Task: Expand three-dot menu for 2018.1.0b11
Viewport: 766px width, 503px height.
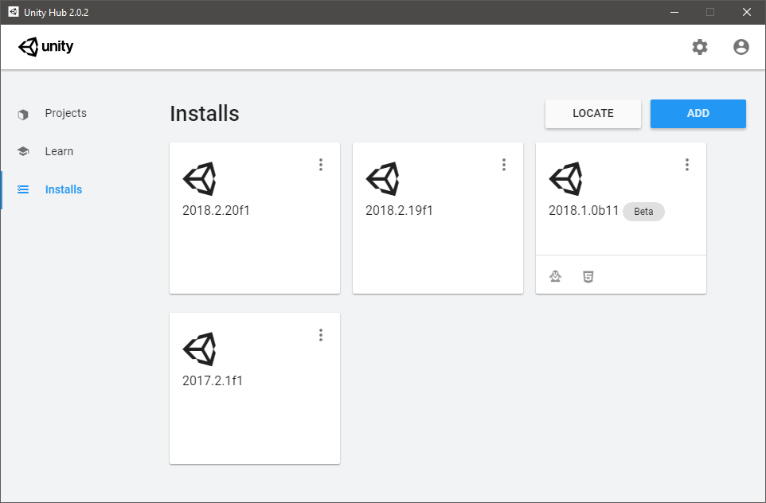Action: [687, 165]
